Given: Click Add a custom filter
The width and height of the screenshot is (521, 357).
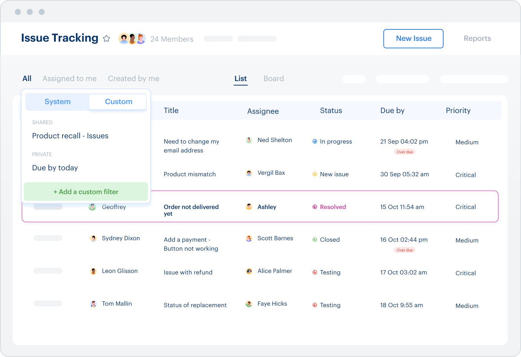Looking at the screenshot, I should [x=86, y=192].
